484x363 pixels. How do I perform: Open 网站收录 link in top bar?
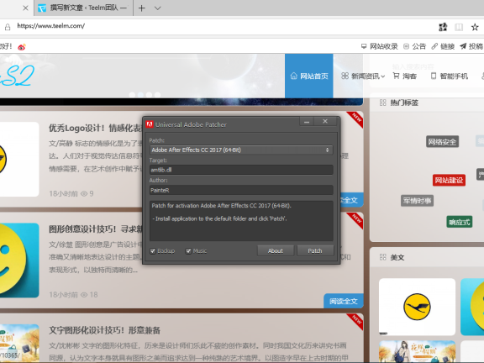tap(380, 46)
